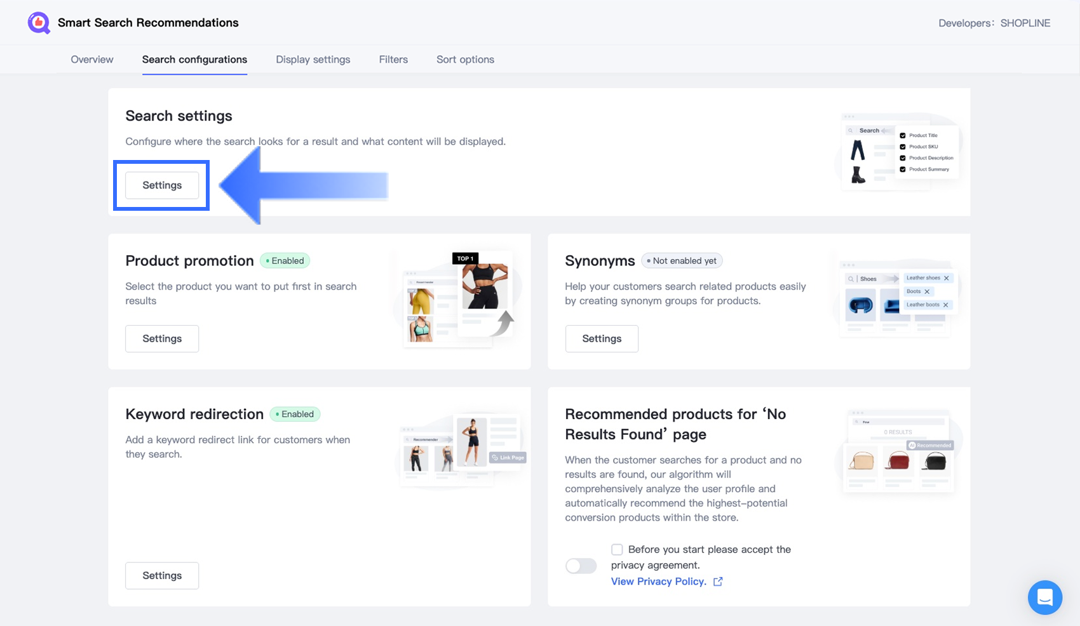Viewport: 1080px width, 626px height.
Task: Click the Smart Search app logo icon
Action: 39,23
